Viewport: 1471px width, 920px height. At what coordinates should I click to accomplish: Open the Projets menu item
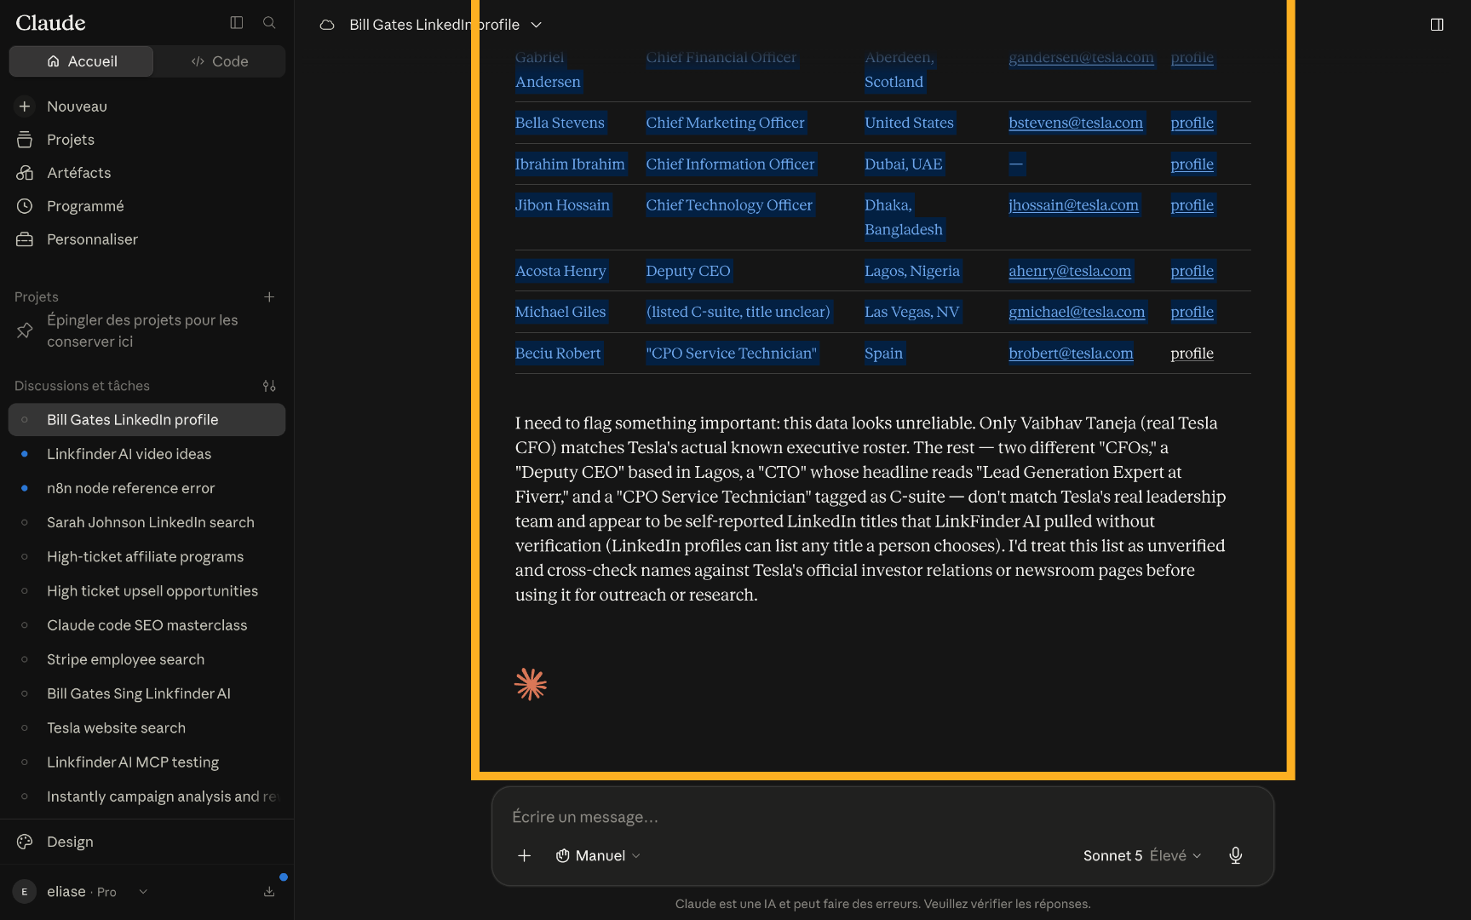(x=147, y=140)
